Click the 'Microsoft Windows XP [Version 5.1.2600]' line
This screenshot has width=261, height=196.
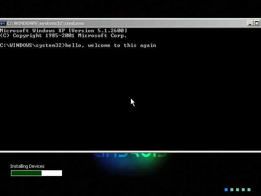(x=64, y=31)
